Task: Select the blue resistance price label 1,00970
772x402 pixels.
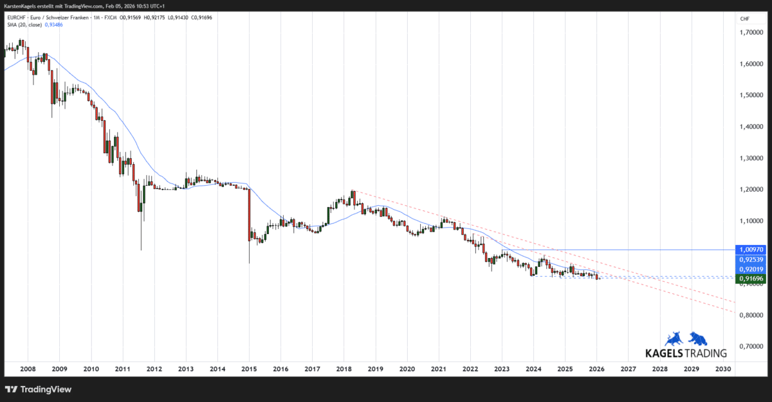Action: pyautogui.click(x=751, y=249)
